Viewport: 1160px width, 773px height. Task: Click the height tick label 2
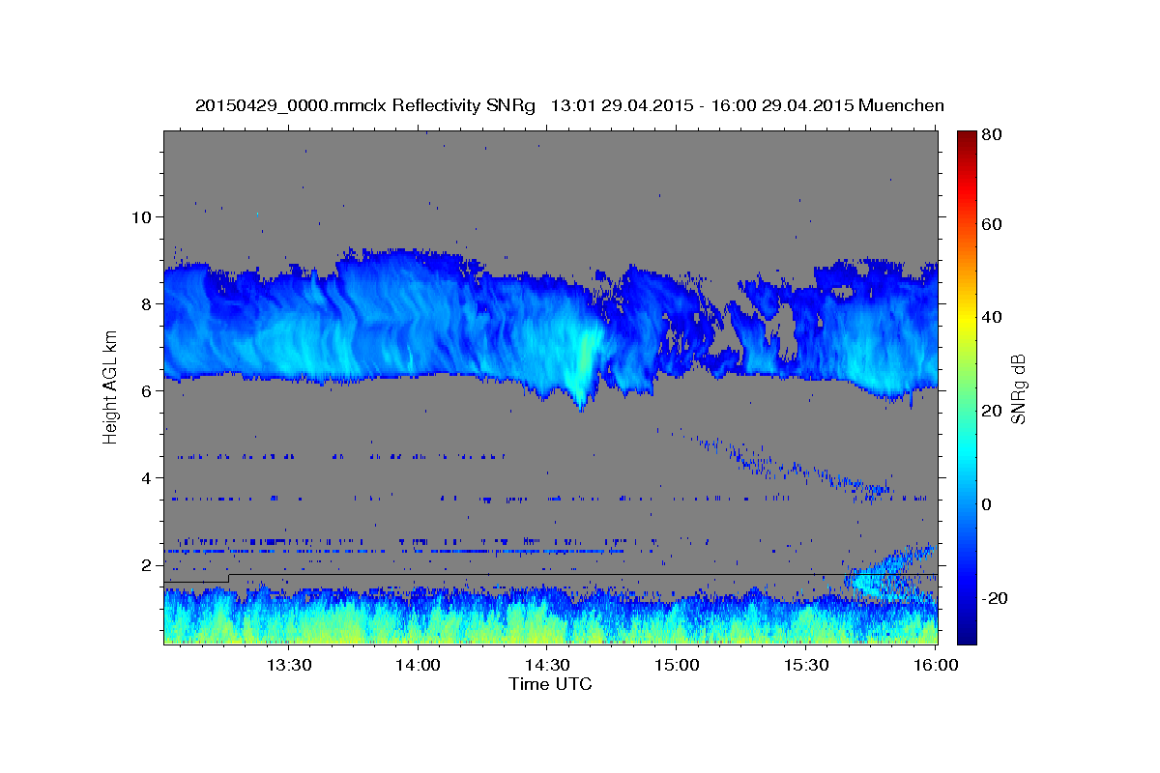148,564
